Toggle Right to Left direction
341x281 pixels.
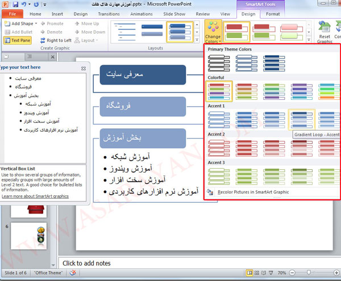coord(56,41)
